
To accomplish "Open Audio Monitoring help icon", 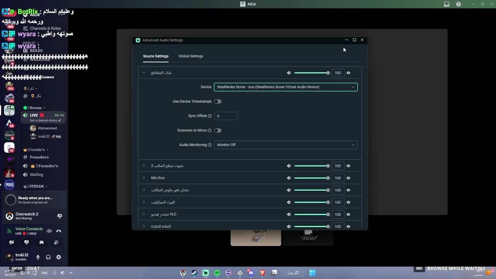I will pyautogui.click(x=210, y=145).
